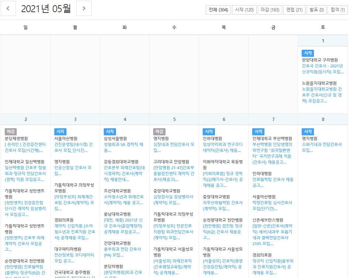Click the date number 5 cell header
Viewport: 349px width, 278px height.
[174, 119]
